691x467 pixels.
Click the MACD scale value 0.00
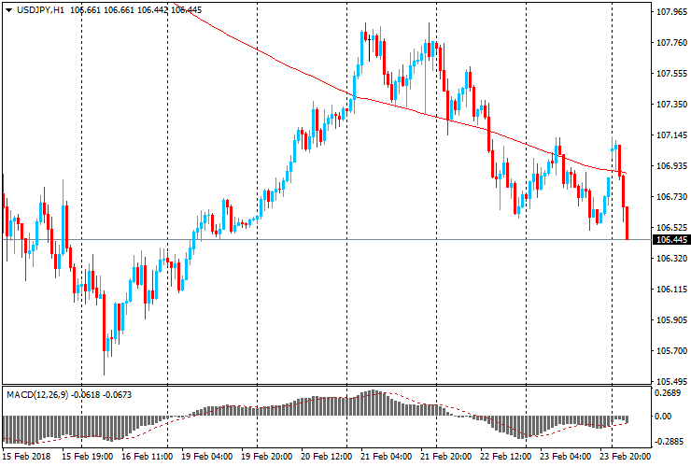click(664, 417)
